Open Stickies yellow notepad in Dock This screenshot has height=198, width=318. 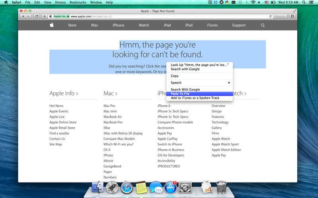point(142,187)
